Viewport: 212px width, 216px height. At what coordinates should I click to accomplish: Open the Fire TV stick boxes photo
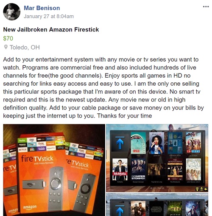pos(54,170)
